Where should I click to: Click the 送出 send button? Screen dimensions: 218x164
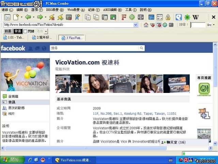pyautogui.click(x=40, y=31)
